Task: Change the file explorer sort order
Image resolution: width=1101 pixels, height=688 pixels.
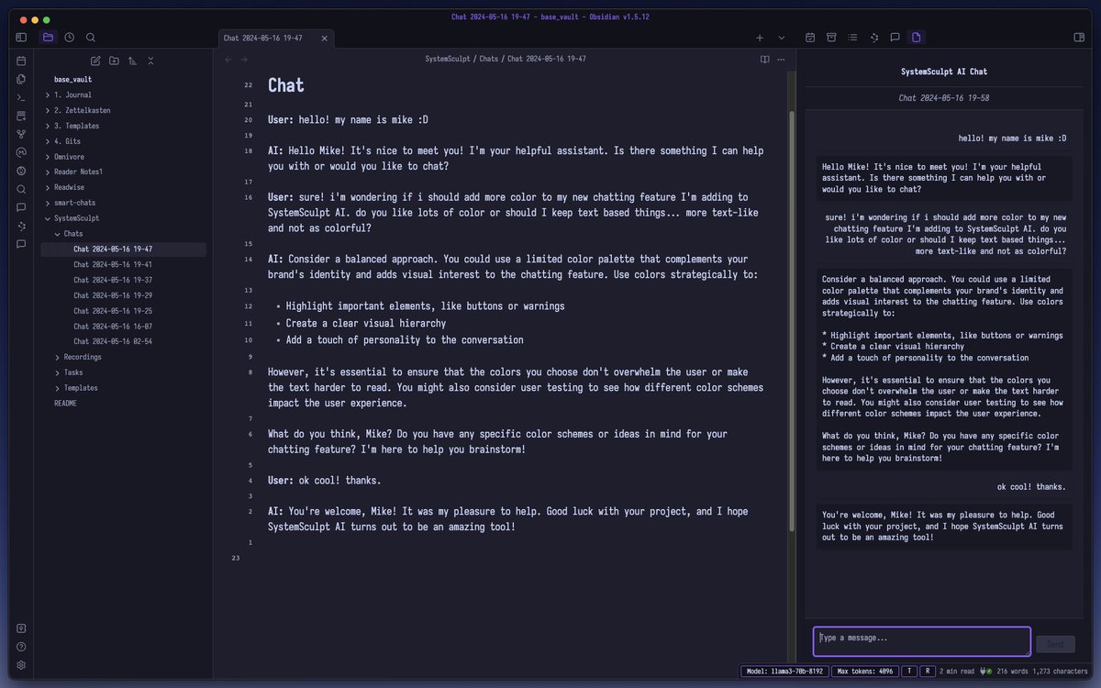Action: click(x=132, y=61)
